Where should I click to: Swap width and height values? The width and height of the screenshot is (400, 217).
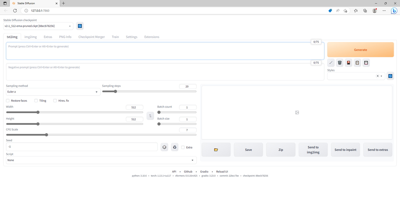click(x=150, y=116)
